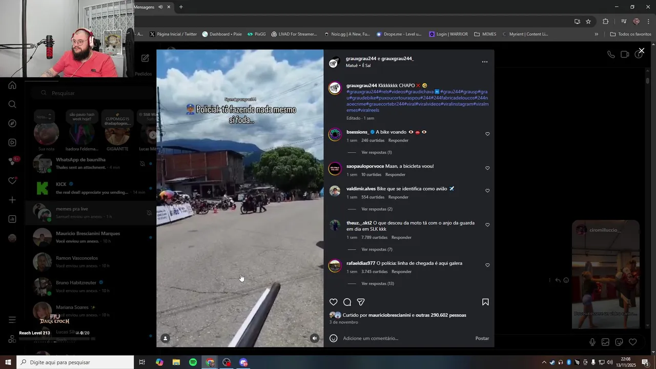Open the KICK conversation
This screenshot has height=369, width=656.
pos(91,188)
